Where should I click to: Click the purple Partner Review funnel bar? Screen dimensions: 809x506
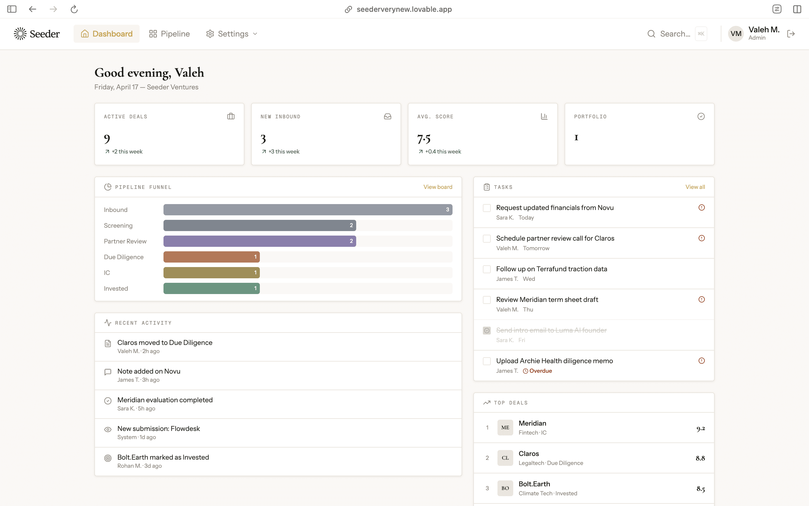[260, 241]
